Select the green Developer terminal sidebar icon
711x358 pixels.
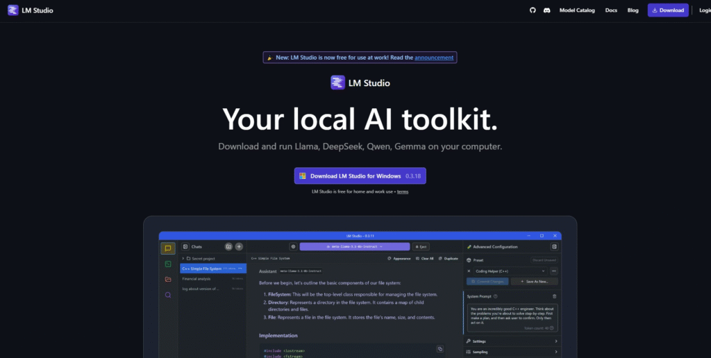pyautogui.click(x=168, y=264)
